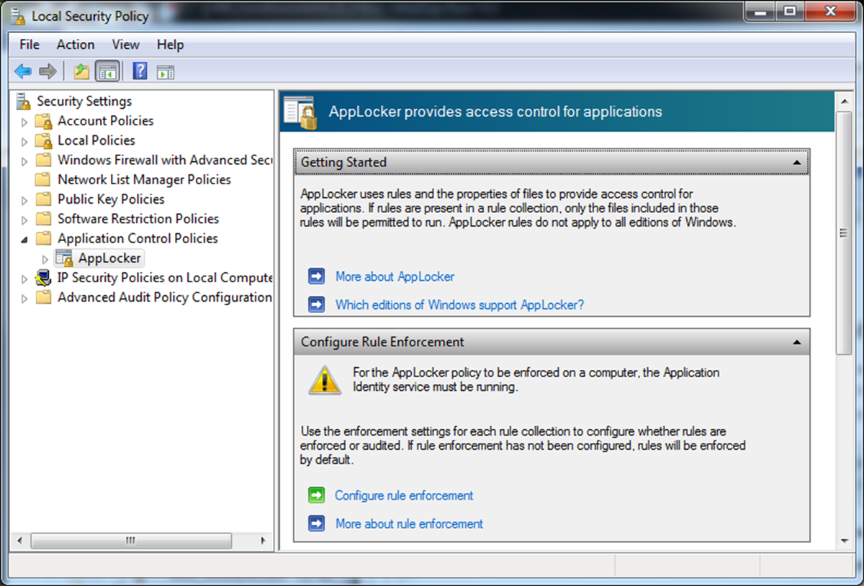864x586 pixels.
Task: Click the details pane scroll down arrow
Action: point(844,540)
